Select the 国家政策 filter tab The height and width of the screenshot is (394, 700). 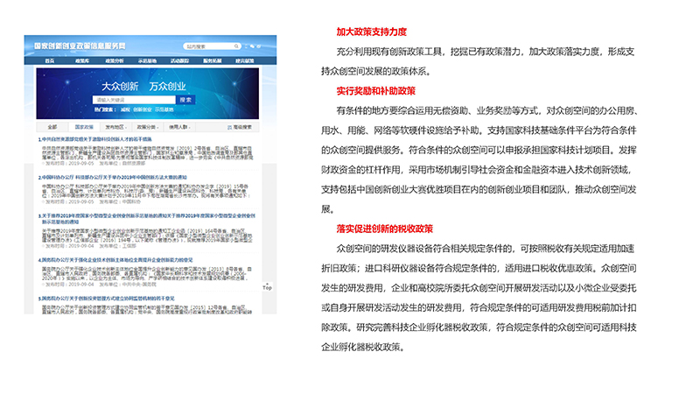point(84,127)
